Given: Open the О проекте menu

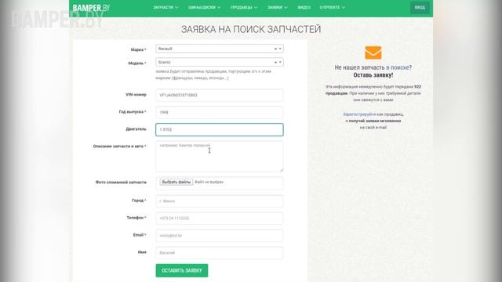Looking at the screenshot, I should 332,7.
